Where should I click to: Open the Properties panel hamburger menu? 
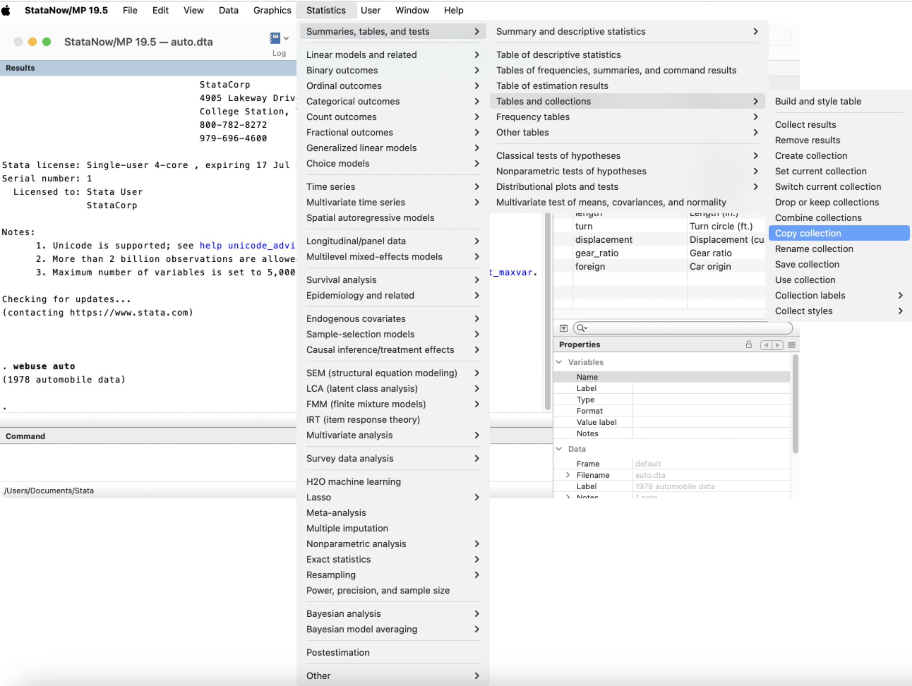792,345
